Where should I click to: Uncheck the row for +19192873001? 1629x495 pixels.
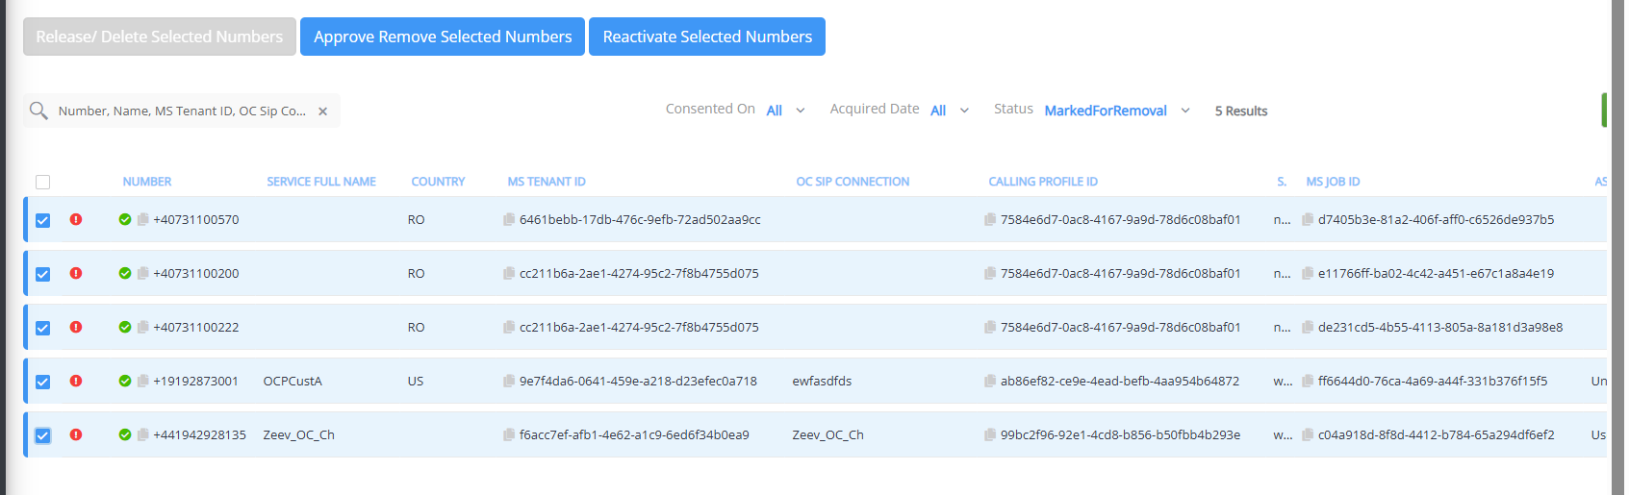(42, 382)
